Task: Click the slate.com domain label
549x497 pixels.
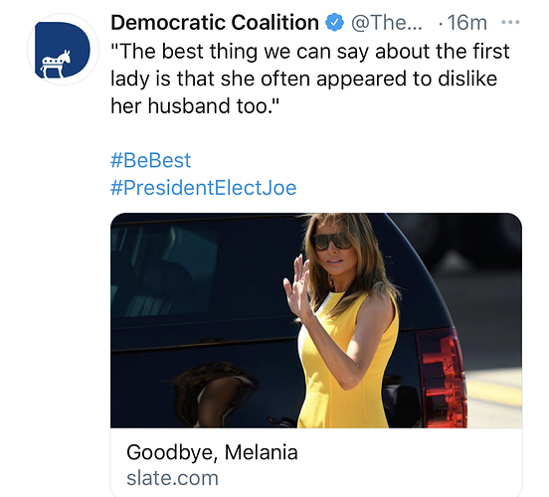Action: pos(172,478)
